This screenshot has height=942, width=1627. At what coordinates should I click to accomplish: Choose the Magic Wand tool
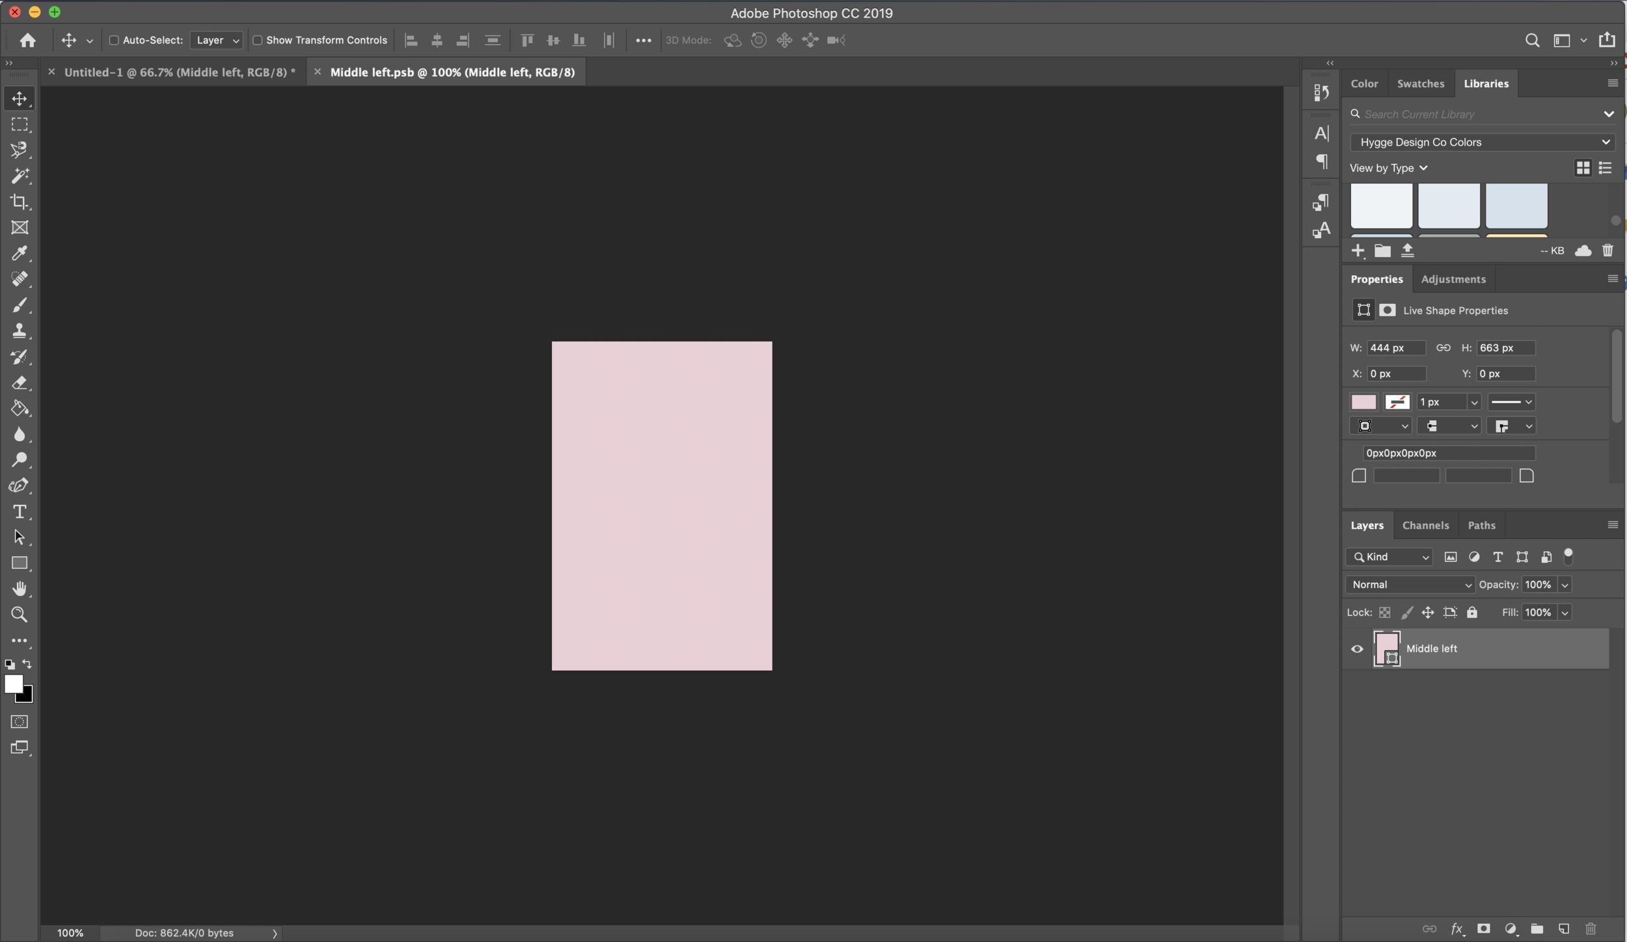[20, 176]
